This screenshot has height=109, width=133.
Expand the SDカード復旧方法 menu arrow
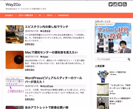36,15
